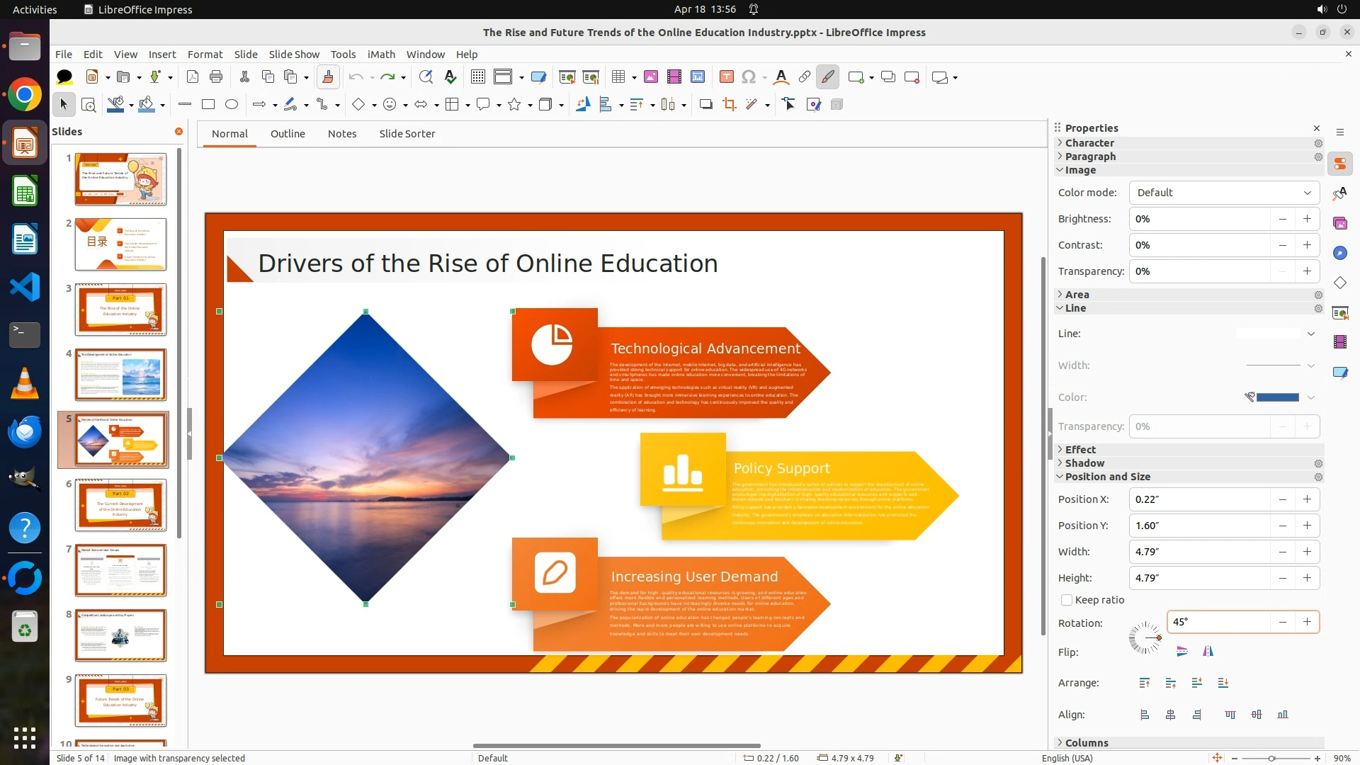The width and height of the screenshot is (1360, 765).
Task: Open the Slide Show menu
Action: (294, 55)
